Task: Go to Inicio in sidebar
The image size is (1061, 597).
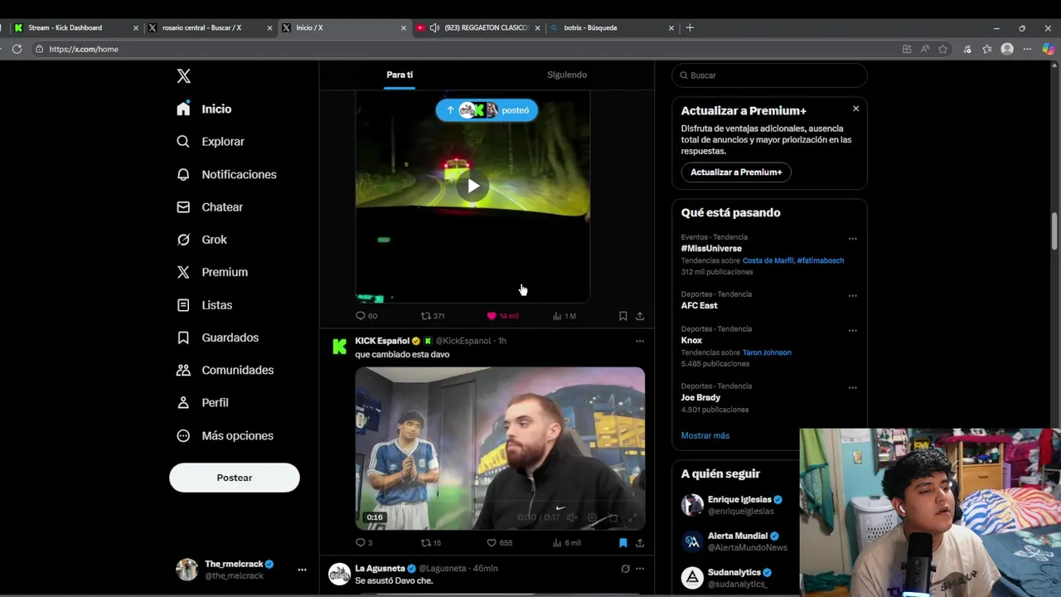Action: click(x=204, y=109)
